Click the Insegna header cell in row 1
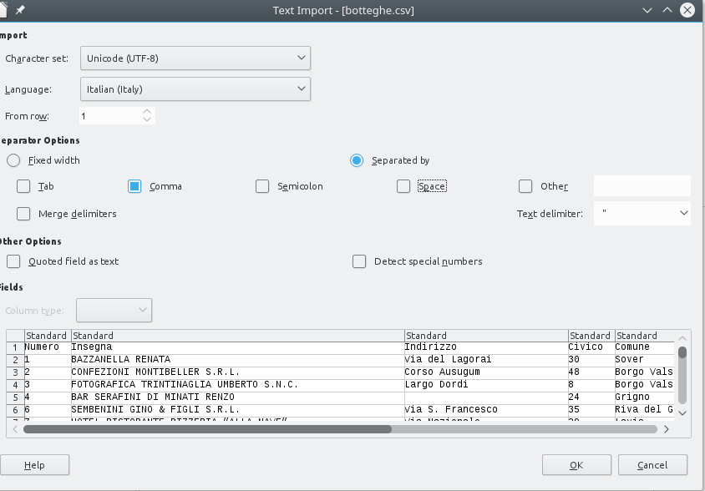Viewport: 705px width, 491px height. click(x=238, y=347)
